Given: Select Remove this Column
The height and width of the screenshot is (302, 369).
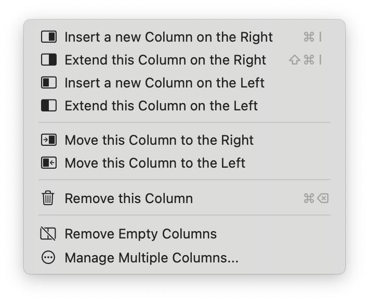Looking at the screenshot, I should click(x=184, y=198).
